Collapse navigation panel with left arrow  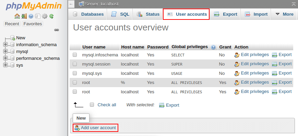71,4
